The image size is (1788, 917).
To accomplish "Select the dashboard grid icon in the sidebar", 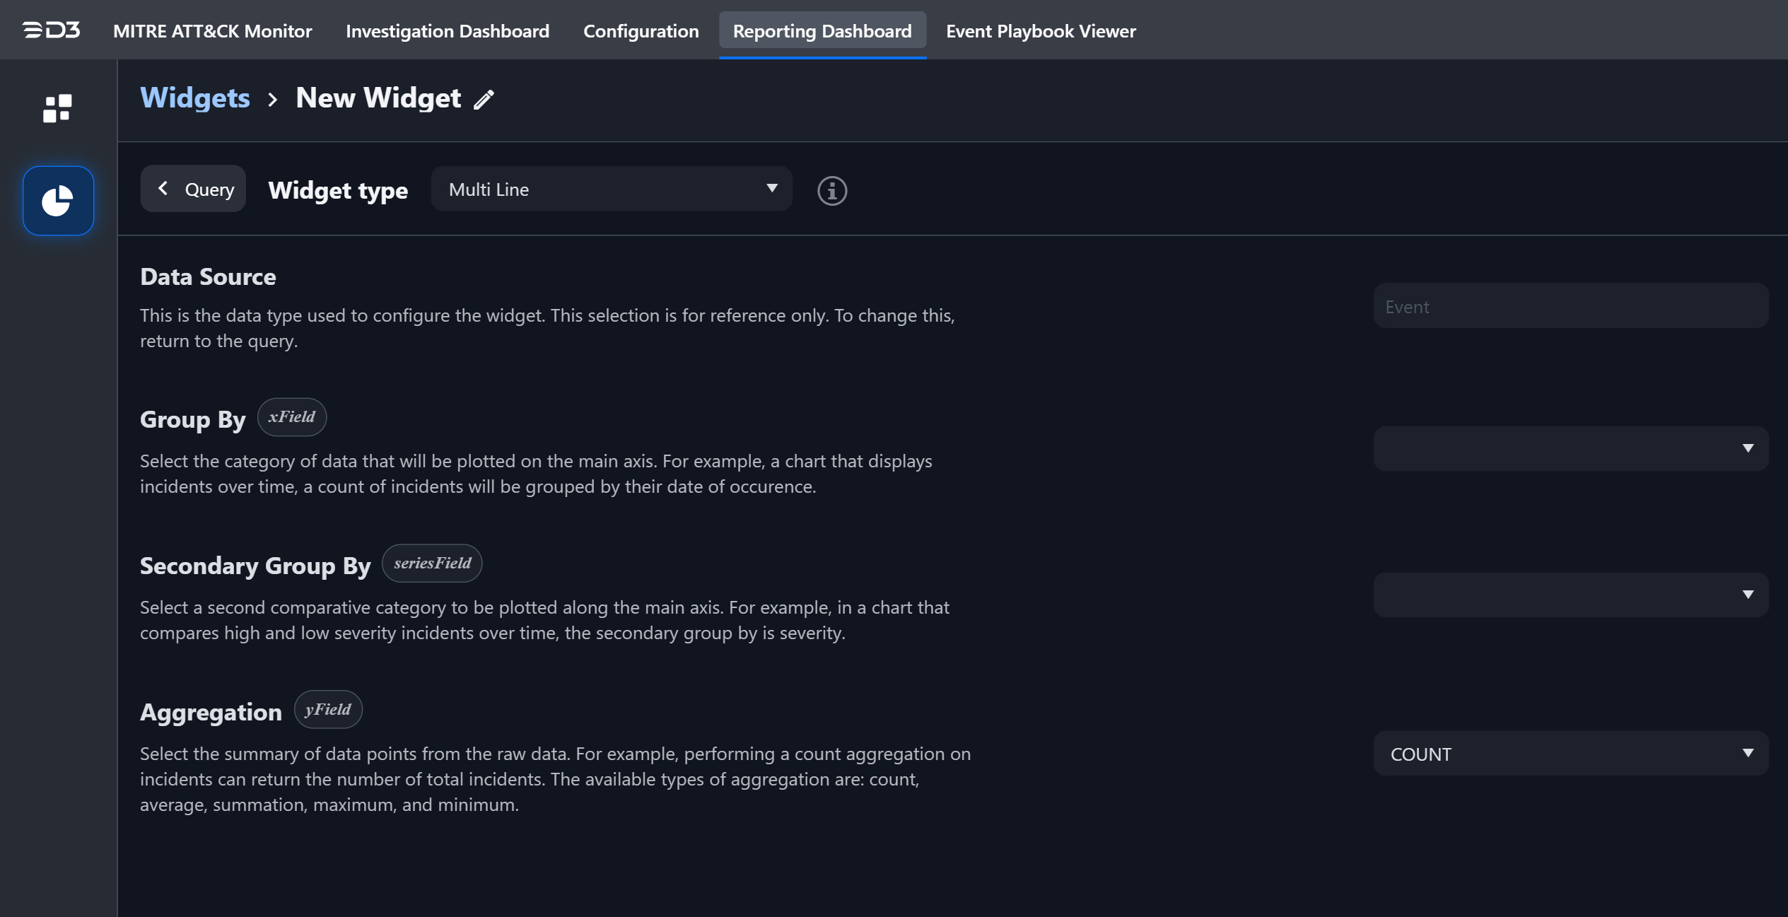I will [58, 109].
